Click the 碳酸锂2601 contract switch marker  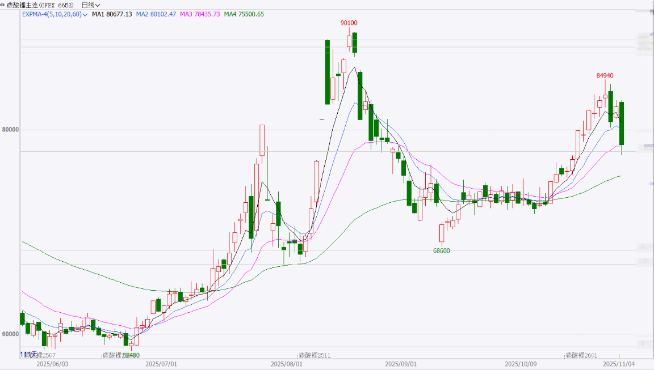click(581, 355)
